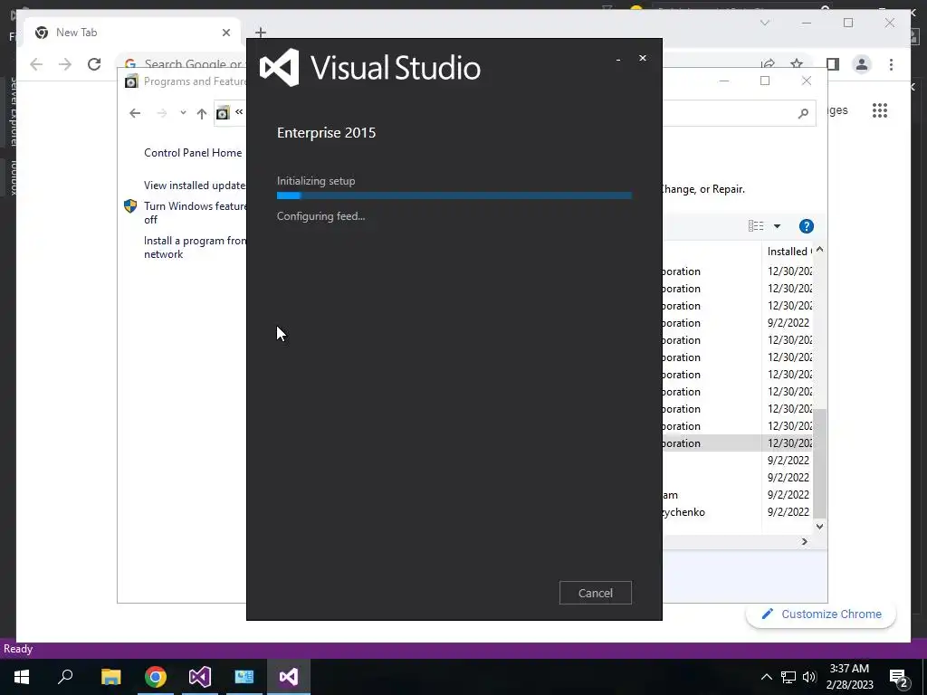Click the program list scroll down arrow
The width and height of the screenshot is (927, 695).
pyautogui.click(x=819, y=526)
